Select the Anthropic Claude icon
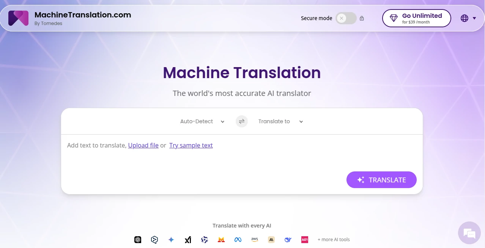Screen dimensions: 485x248 point(271,240)
